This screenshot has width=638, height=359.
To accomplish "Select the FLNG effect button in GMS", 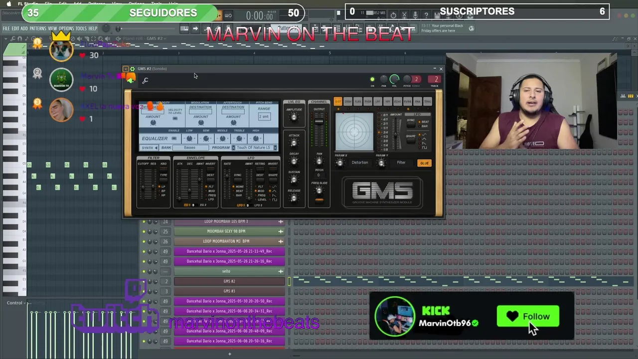I will 358,102.
